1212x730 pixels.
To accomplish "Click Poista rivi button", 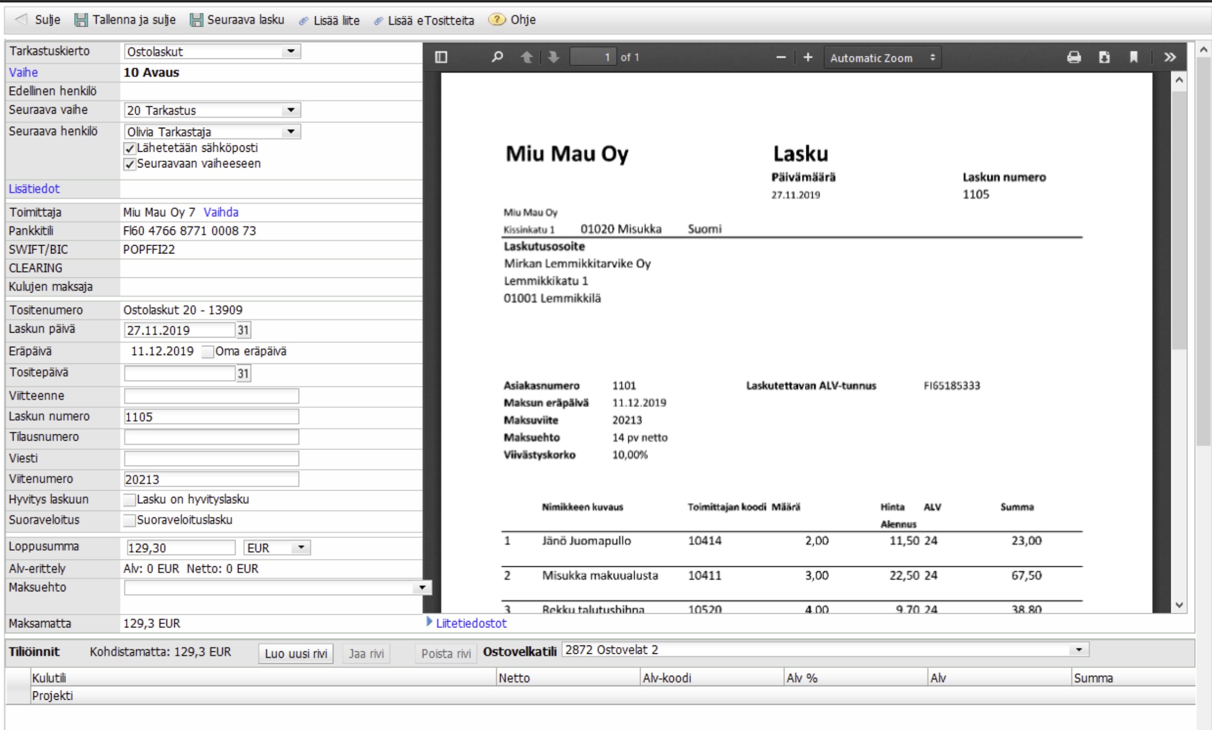I will coord(446,653).
